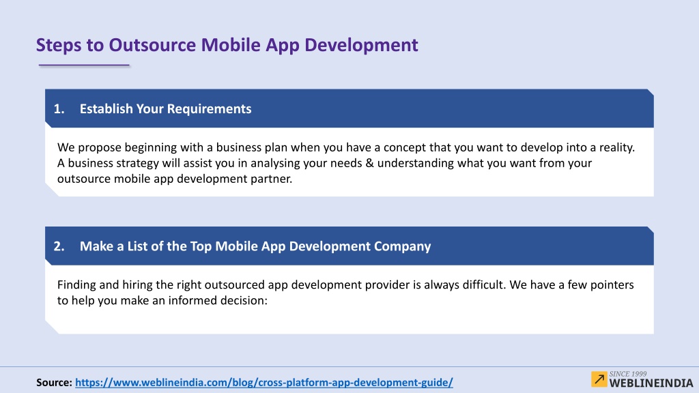Click the 'SINCE 1999' tagline text

pos(628,374)
